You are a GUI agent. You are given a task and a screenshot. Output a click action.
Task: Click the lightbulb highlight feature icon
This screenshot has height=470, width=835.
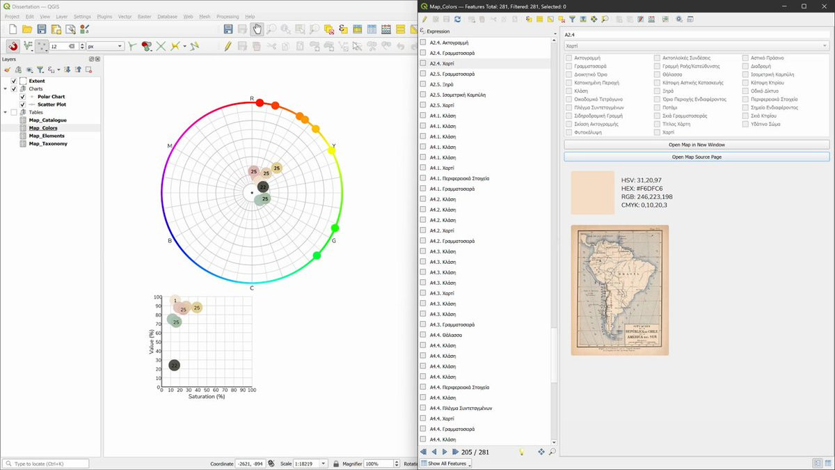click(521, 452)
